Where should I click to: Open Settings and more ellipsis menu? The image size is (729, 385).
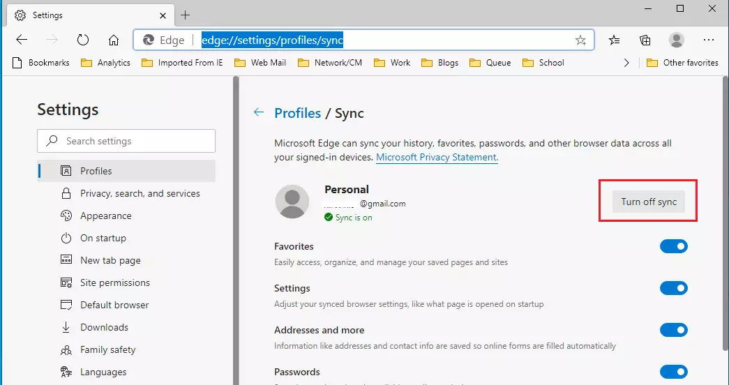(709, 40)
